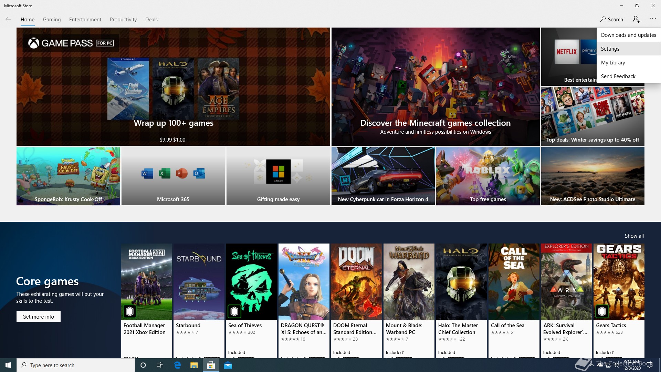Select Send Feedback menu item

click(629, 76)
